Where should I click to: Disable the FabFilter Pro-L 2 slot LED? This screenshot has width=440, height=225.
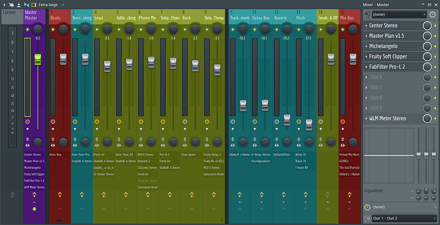[435, 67]
